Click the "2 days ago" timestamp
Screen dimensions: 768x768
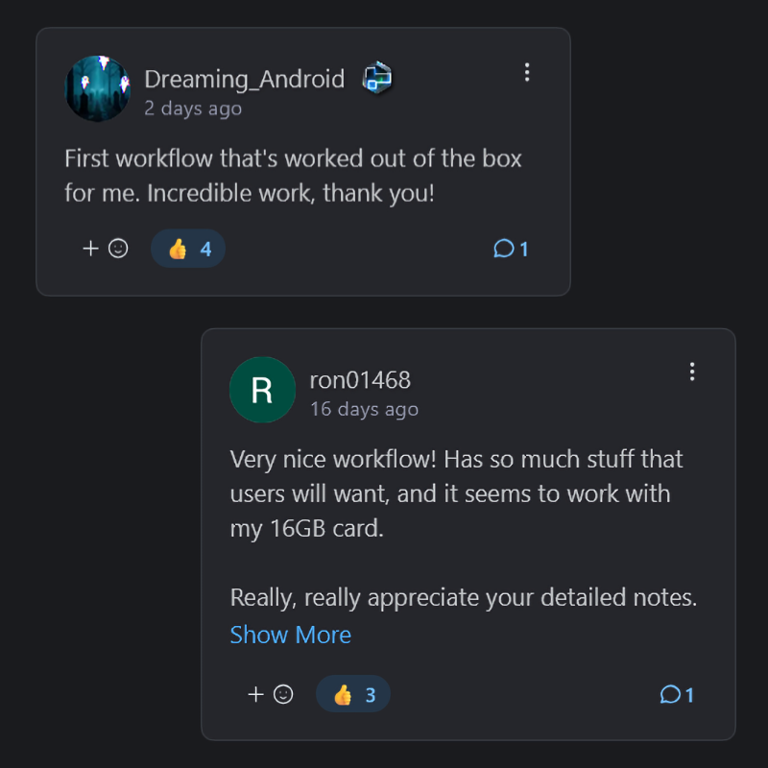(193, 108)
